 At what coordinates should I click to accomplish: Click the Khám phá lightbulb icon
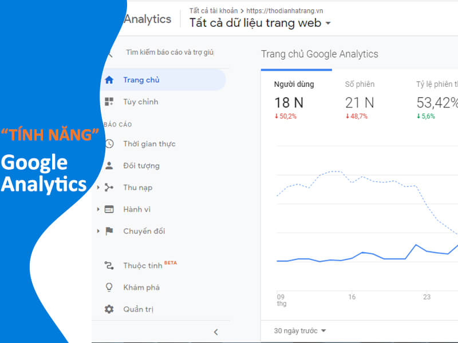point(109,288)
